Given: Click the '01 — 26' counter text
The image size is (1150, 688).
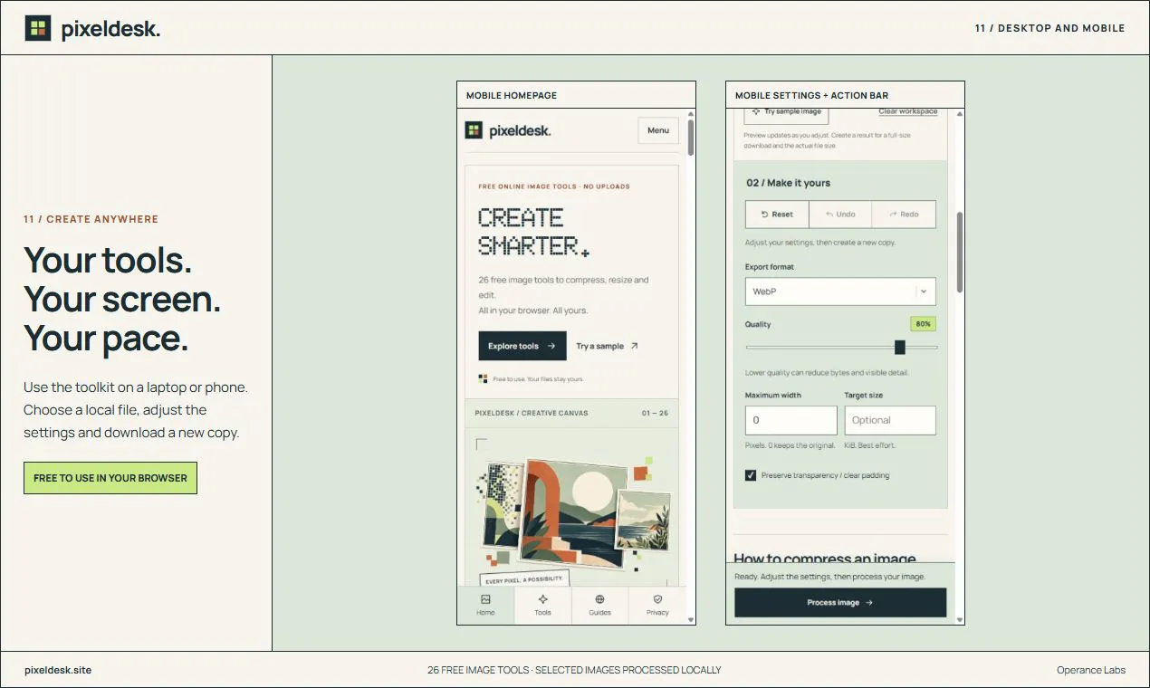Looking at the screenshot, I should click(655, 413).
